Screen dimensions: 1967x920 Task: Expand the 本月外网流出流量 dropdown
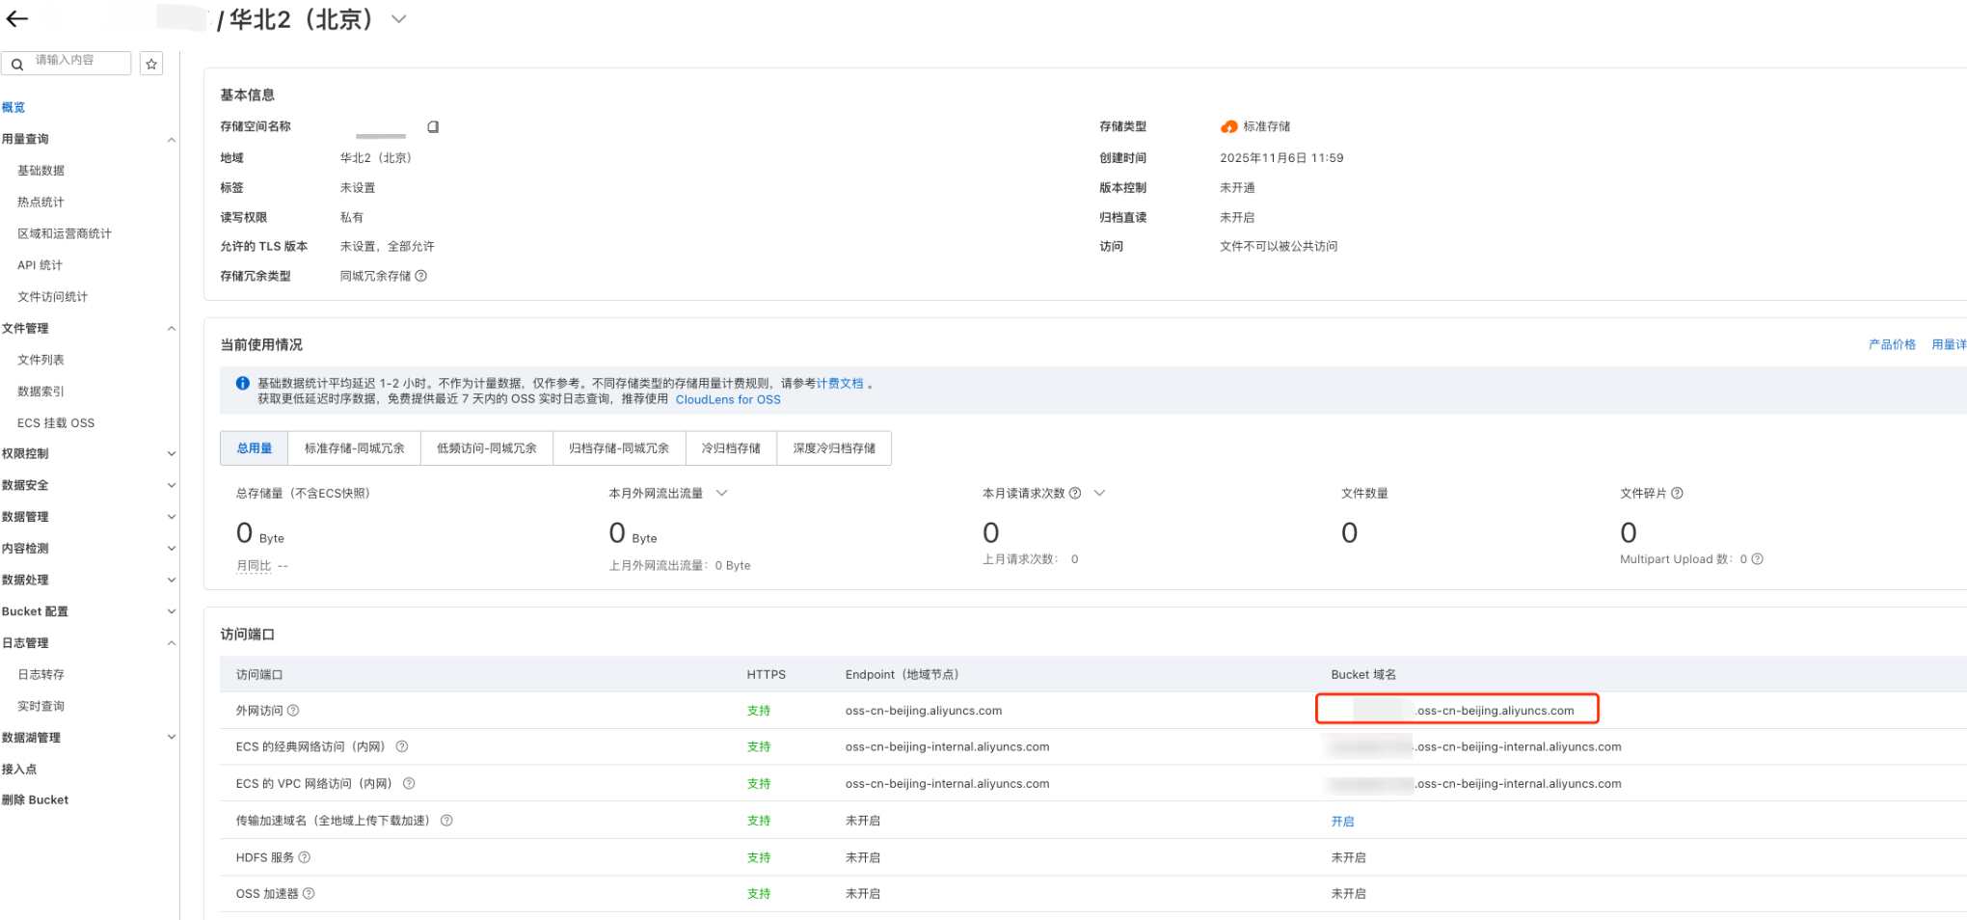click(x=721, y=493)
